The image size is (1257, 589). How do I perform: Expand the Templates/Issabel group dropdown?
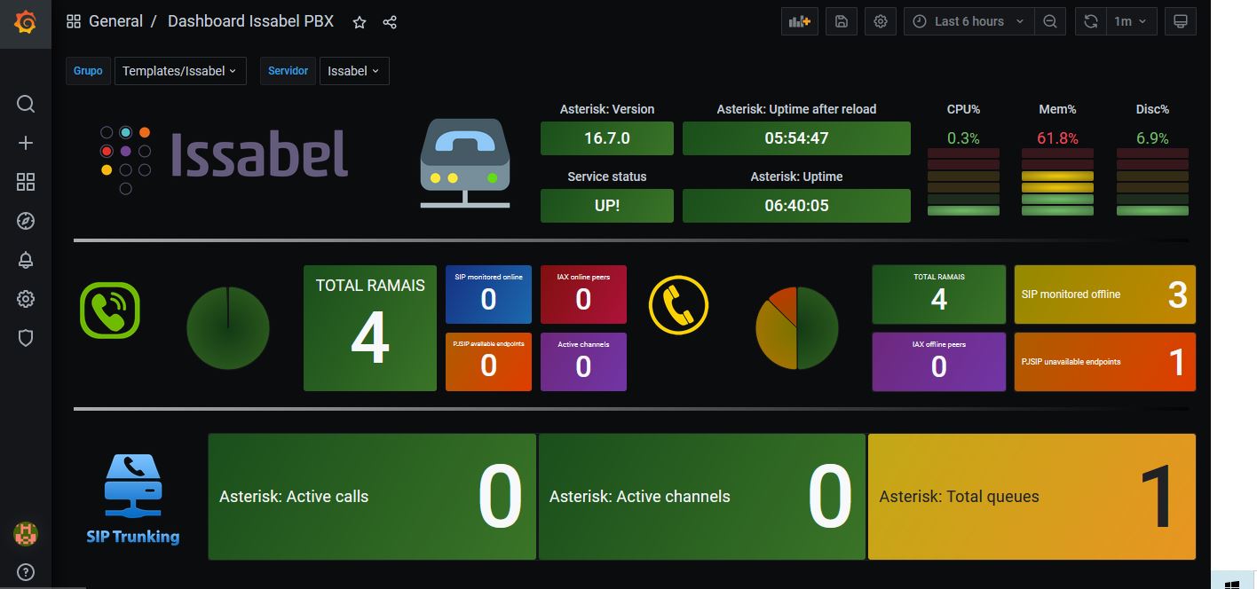click(180, 71)
